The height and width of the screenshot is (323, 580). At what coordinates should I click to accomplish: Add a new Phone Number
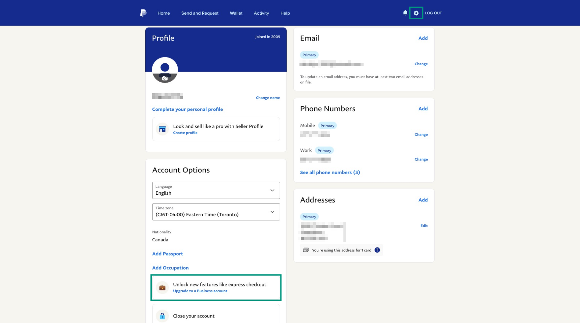pyautogui.click(x=423, y=109)
